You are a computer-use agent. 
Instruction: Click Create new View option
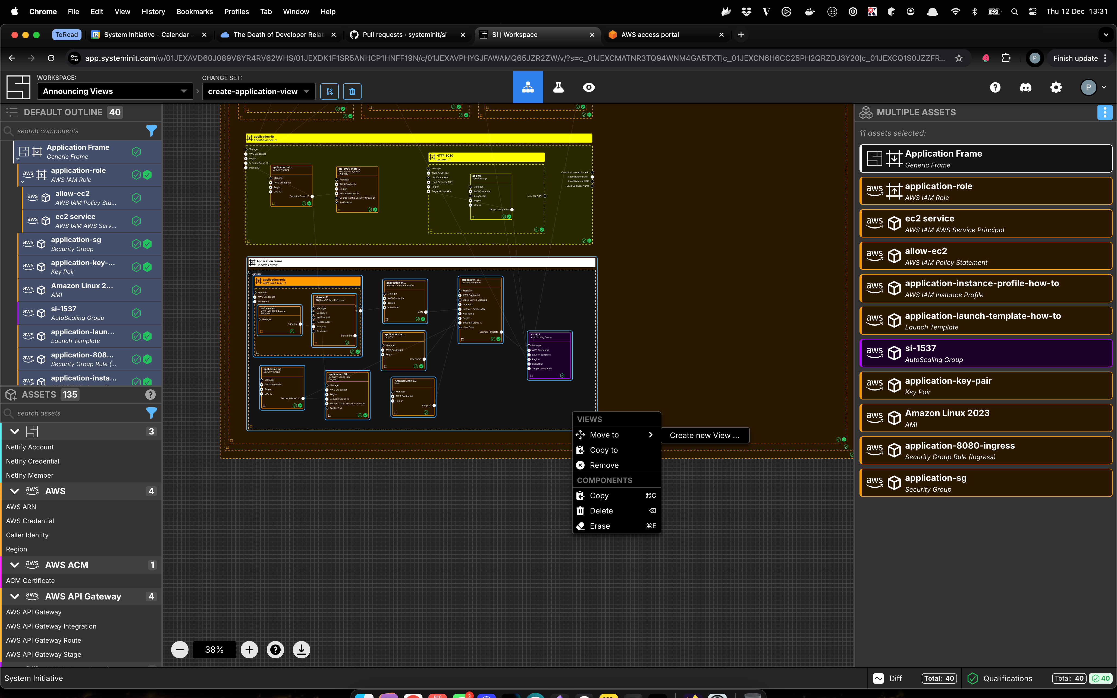(x=704, y=435)
